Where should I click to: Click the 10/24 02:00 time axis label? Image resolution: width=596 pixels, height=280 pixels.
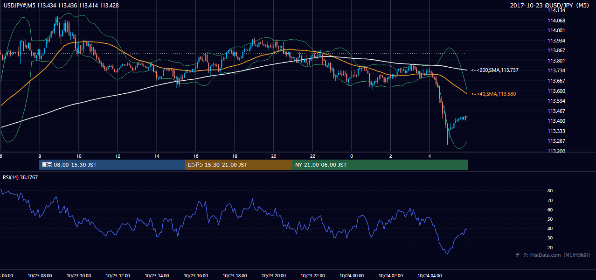click(391, 276)
